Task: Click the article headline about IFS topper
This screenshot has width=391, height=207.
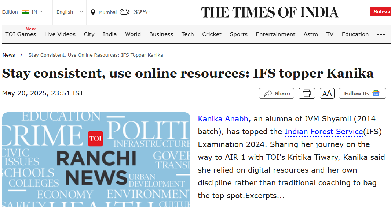Action: 188,74
